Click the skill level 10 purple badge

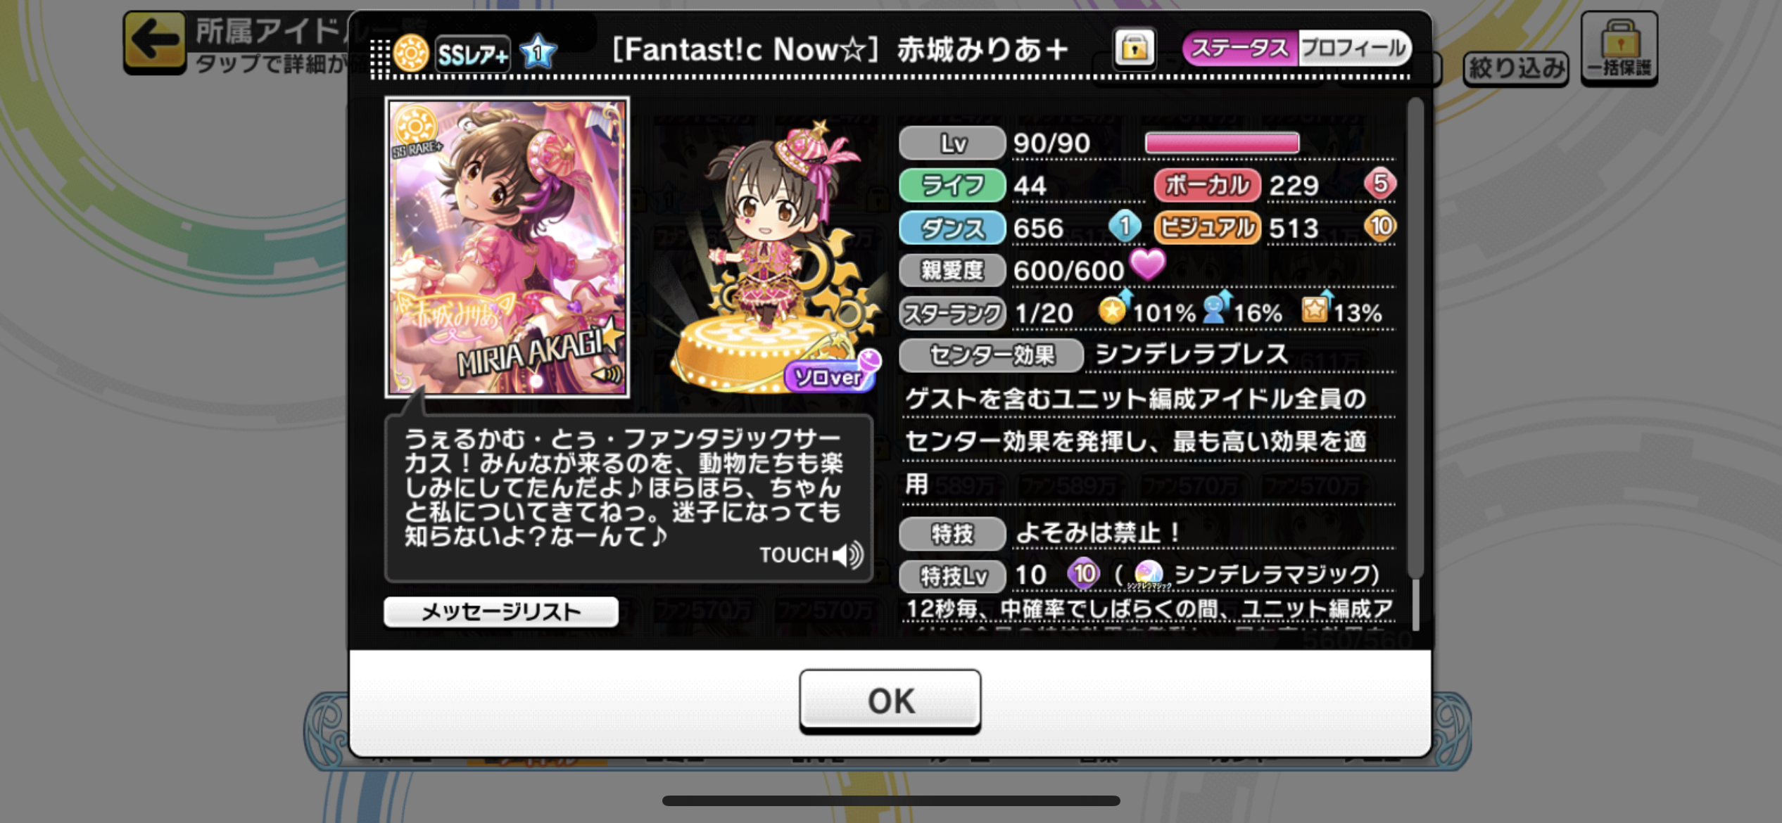[x=1084, y=574]
